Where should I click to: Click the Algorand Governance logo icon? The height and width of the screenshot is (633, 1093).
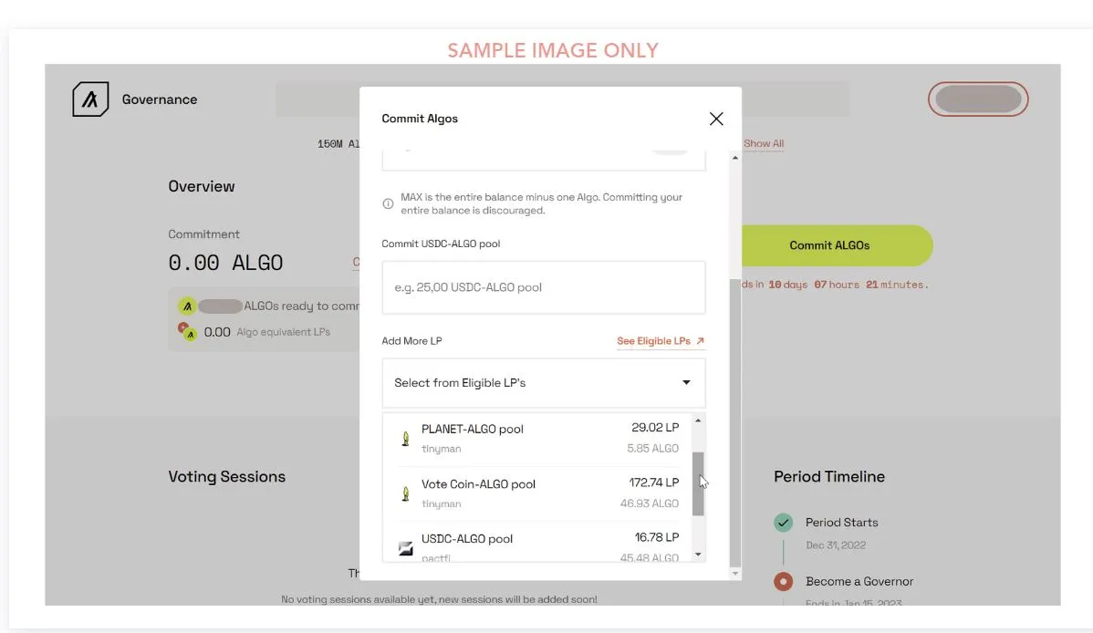pos(90,99)
